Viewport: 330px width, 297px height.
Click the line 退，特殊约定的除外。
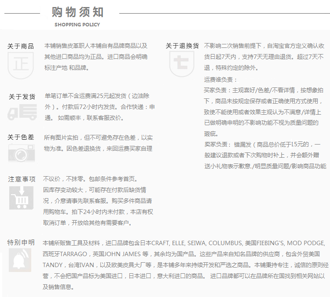point(231,68)
